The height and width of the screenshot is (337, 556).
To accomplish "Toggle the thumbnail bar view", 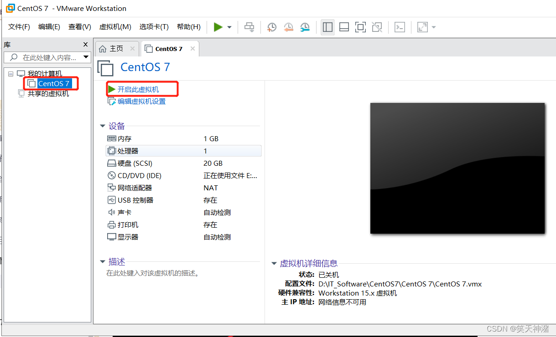I will [344, 27].
